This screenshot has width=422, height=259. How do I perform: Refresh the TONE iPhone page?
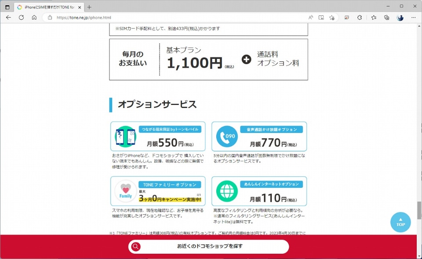(21, 18)
